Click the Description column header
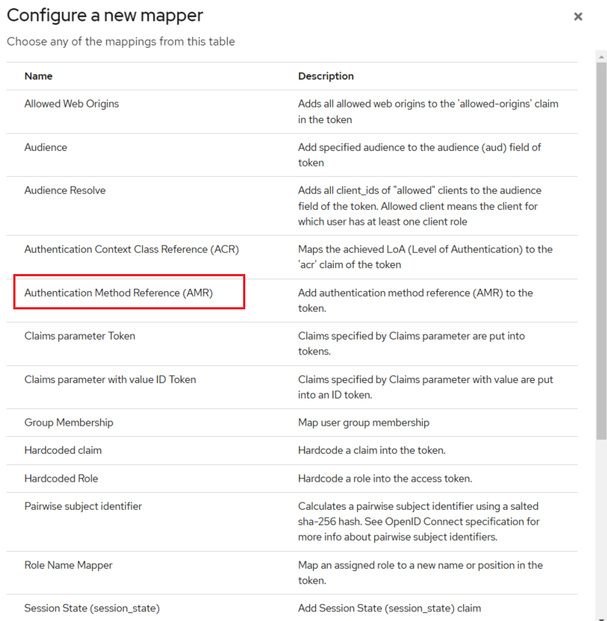Image resolution: width=607 pixels, height=621 pixels. (x=326, y=77)
